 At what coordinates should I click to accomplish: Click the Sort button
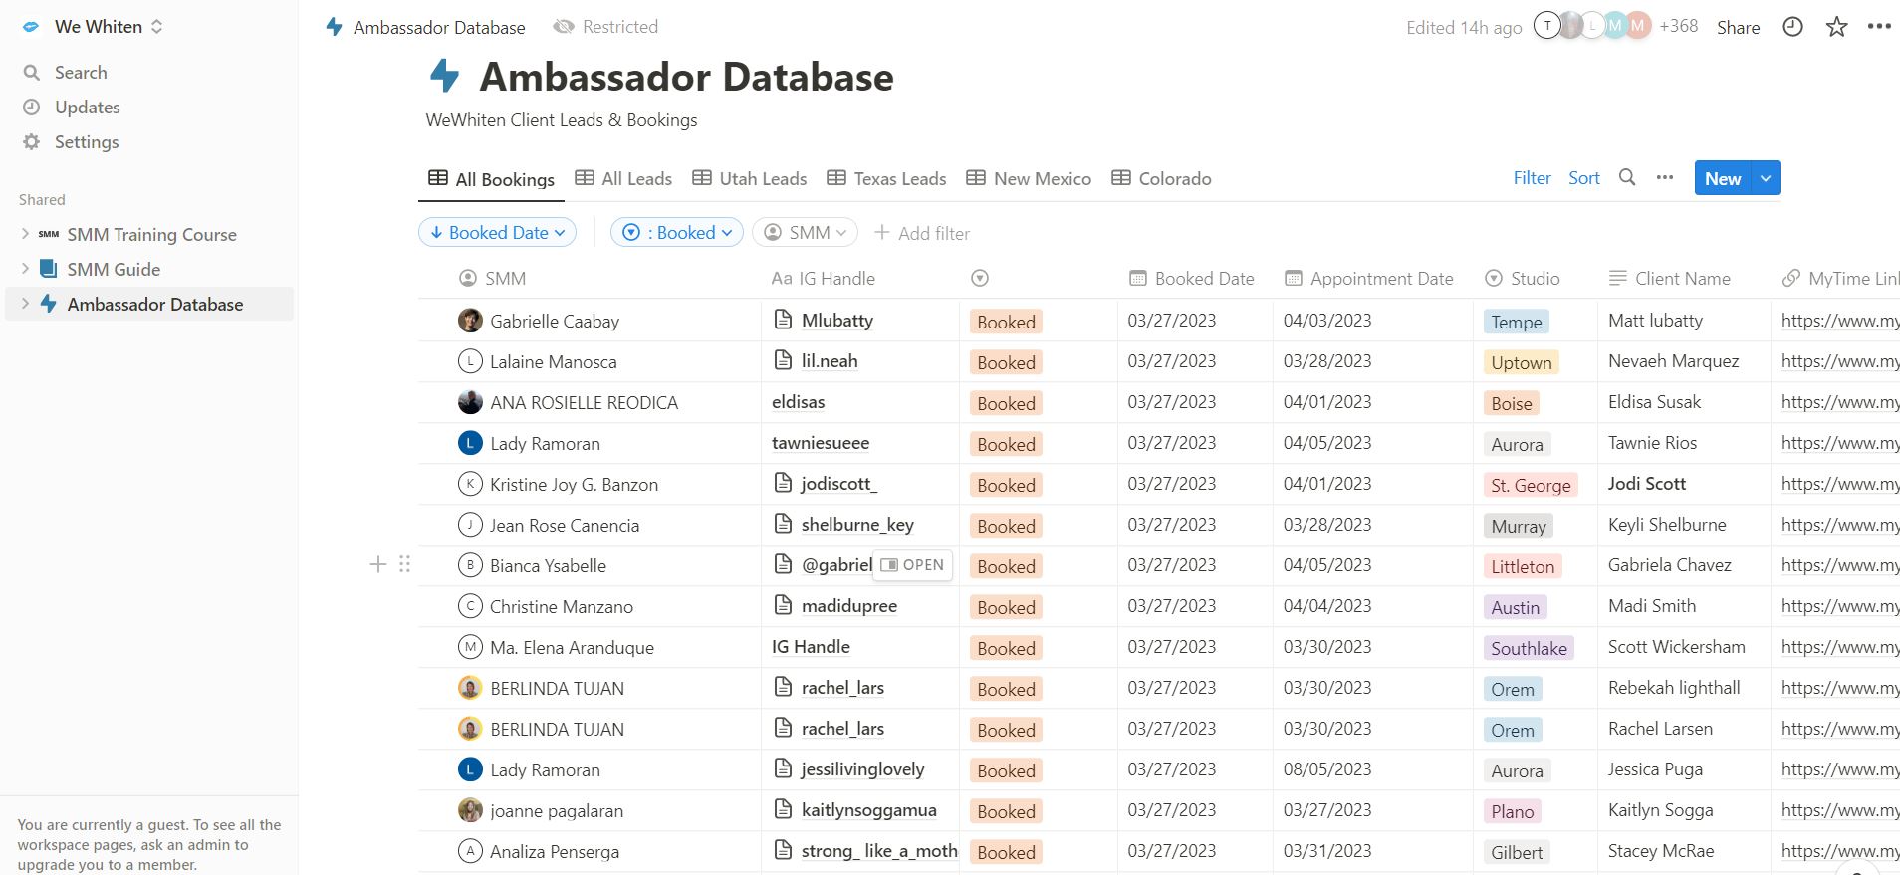coord(1584,178)
